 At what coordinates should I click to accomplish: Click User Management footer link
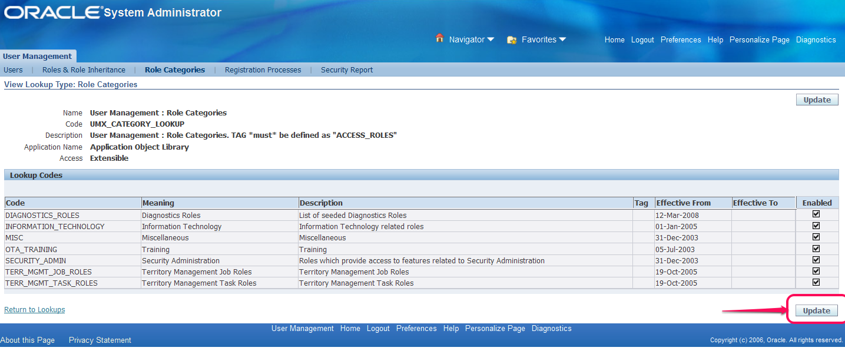[x=303, y=329]
